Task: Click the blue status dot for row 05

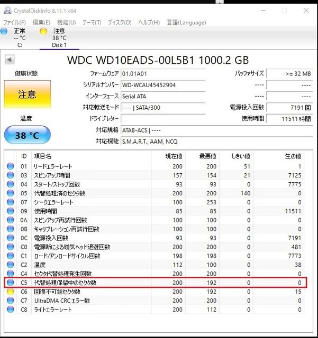Action: coord(11,193)
